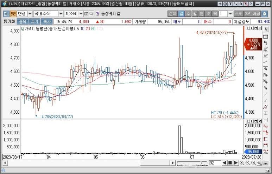Image resolution: width=272 pixels, height=174 pixels.
Task: Click the 20-day moving average label
Action: [88, 29]
